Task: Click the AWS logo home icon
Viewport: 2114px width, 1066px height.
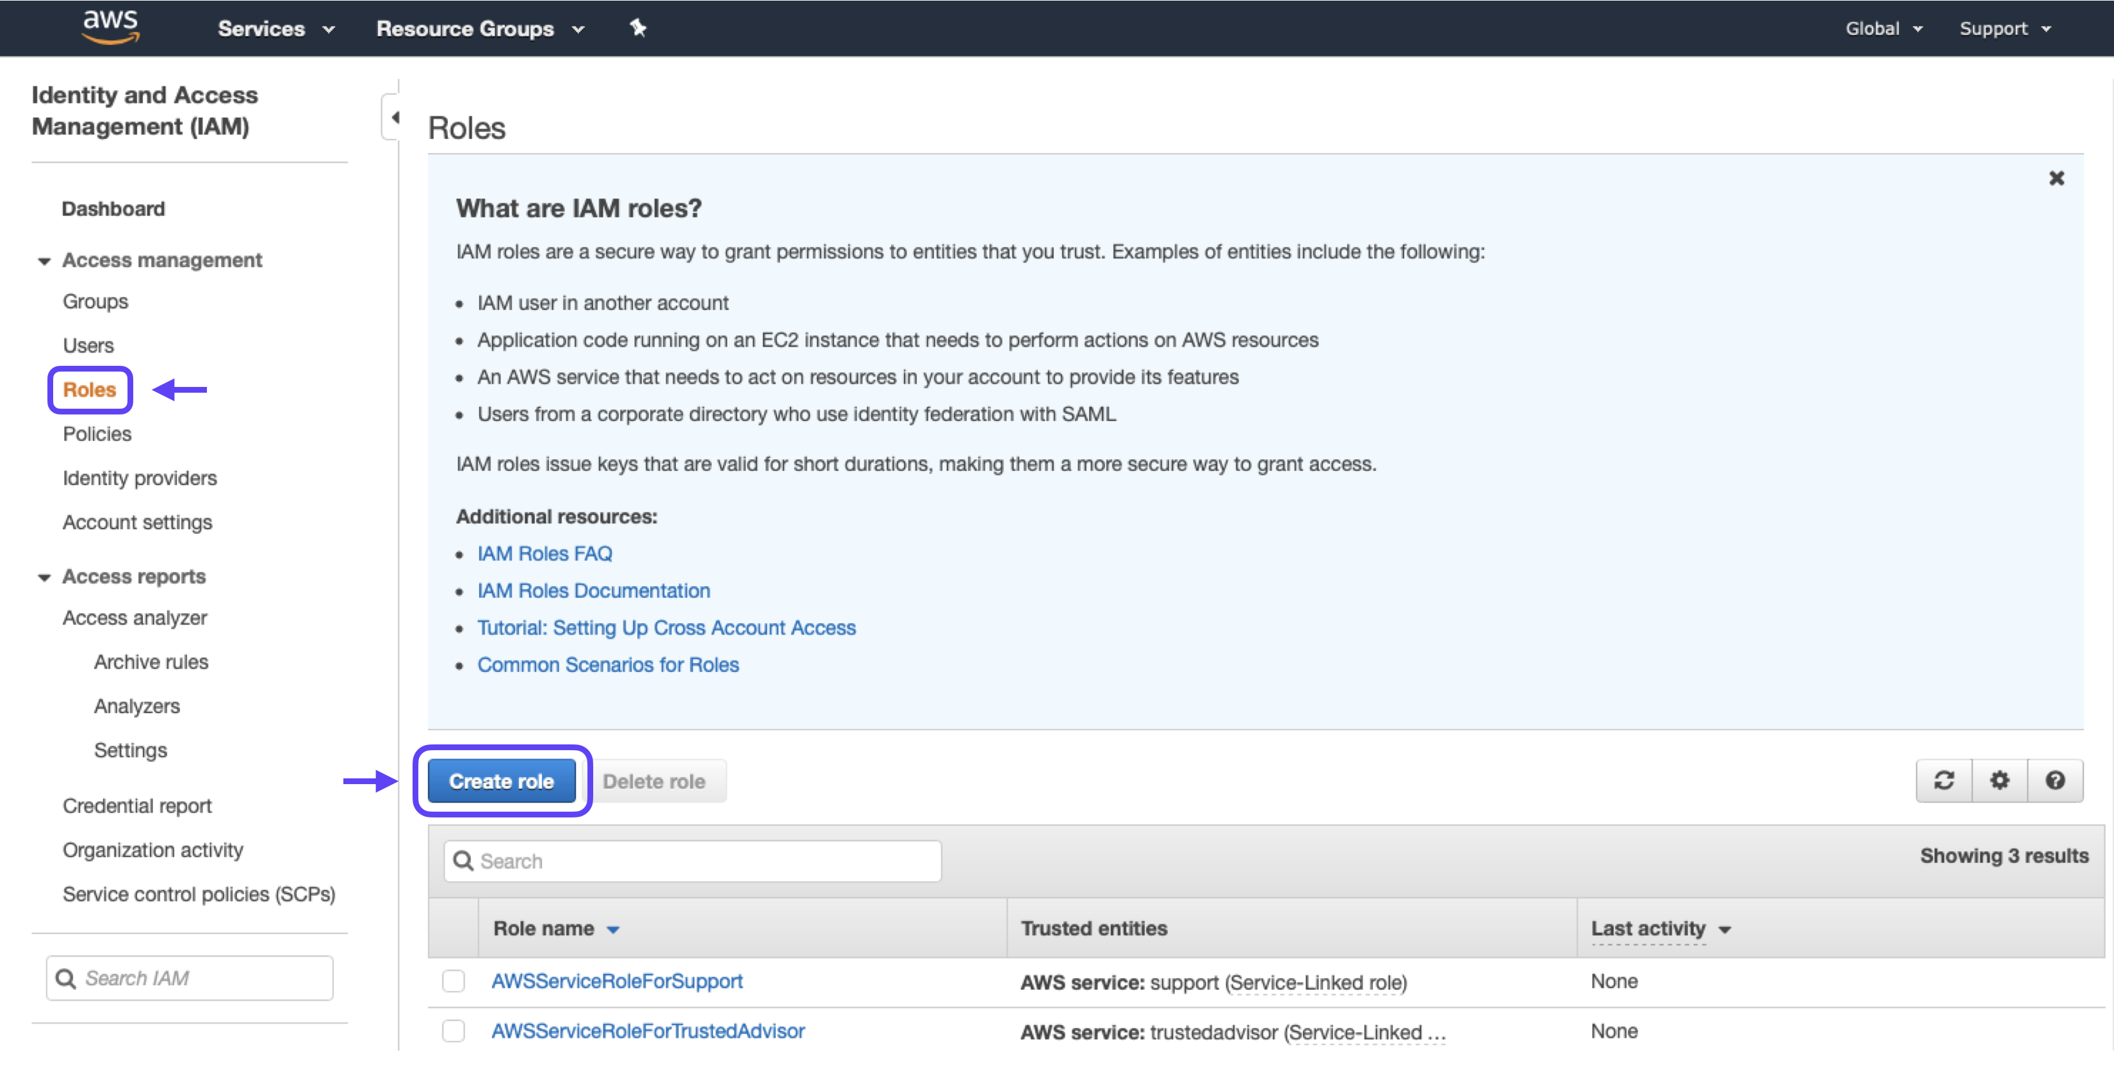Action: 110,27
